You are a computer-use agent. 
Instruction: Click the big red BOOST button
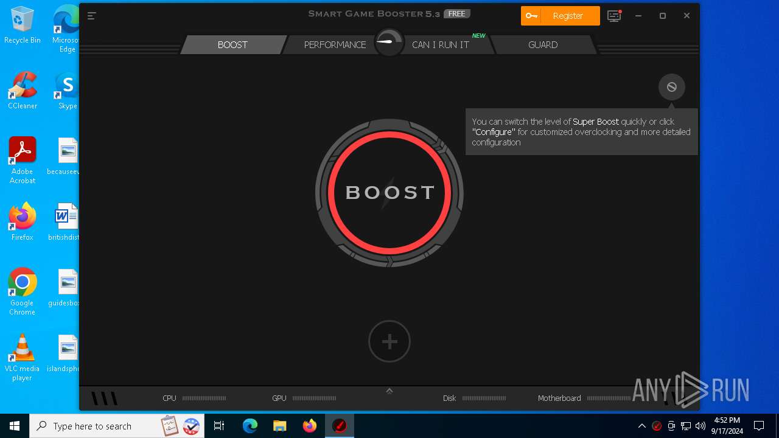(389, 193)
